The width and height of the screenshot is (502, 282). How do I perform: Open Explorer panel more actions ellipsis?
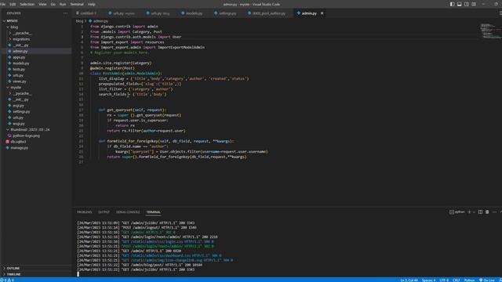(65, 13)
